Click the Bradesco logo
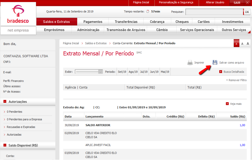 tap(18, 15)
